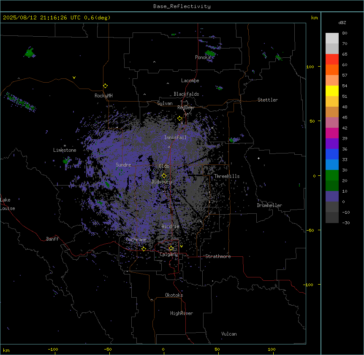Click the green radar echo beside Ponoka
This screenshot has width=364, height=355.
[x=211, y=54]
